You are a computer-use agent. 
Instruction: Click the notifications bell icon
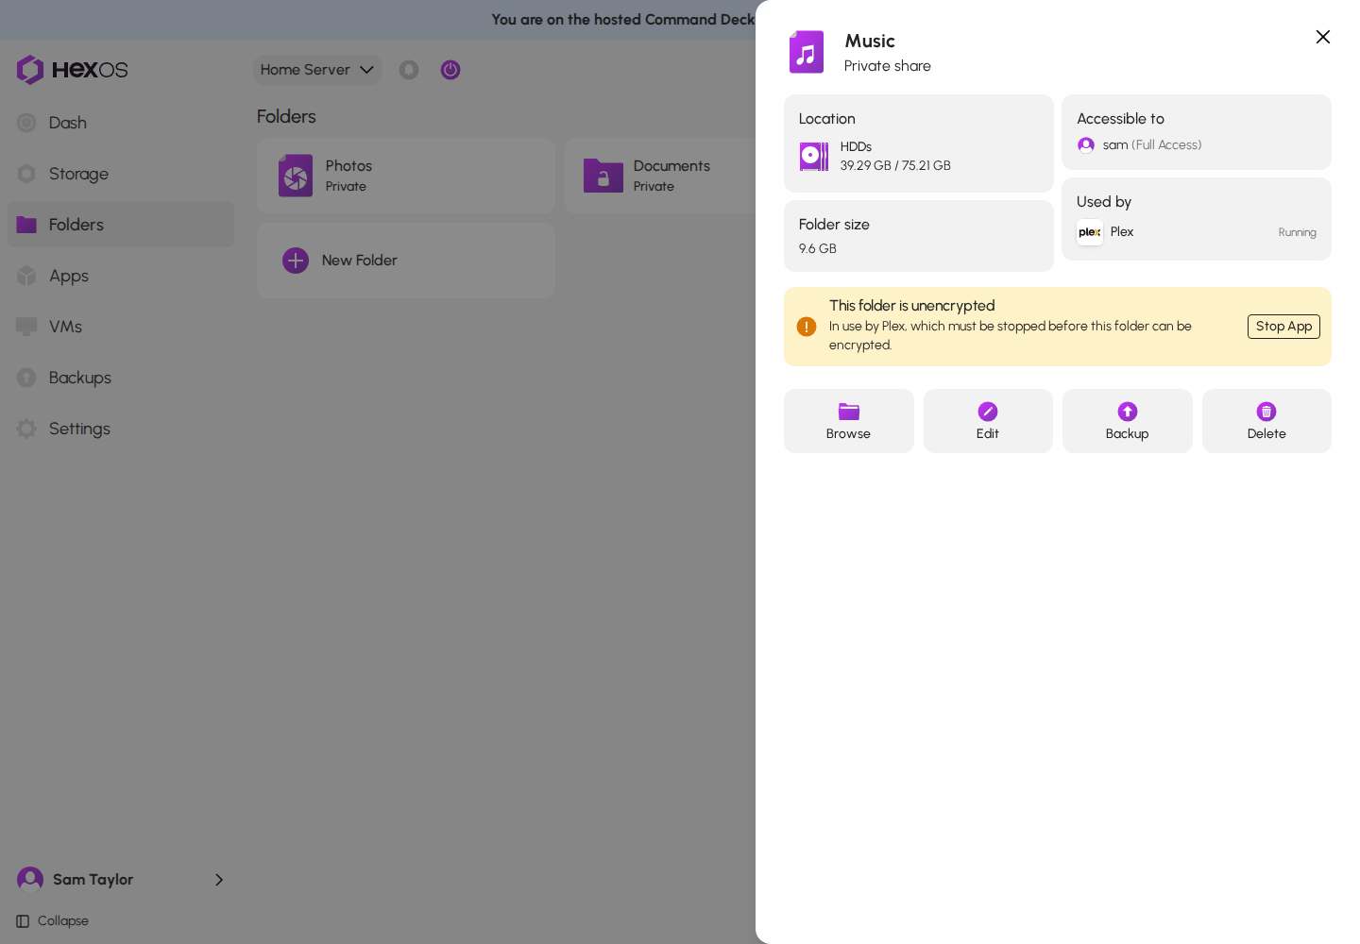[409, 70]
